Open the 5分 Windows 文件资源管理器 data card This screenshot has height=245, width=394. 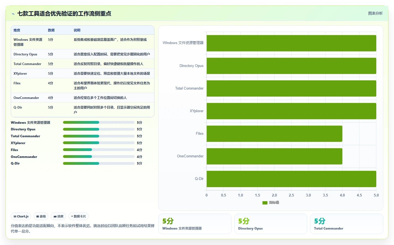coord(195,224)
